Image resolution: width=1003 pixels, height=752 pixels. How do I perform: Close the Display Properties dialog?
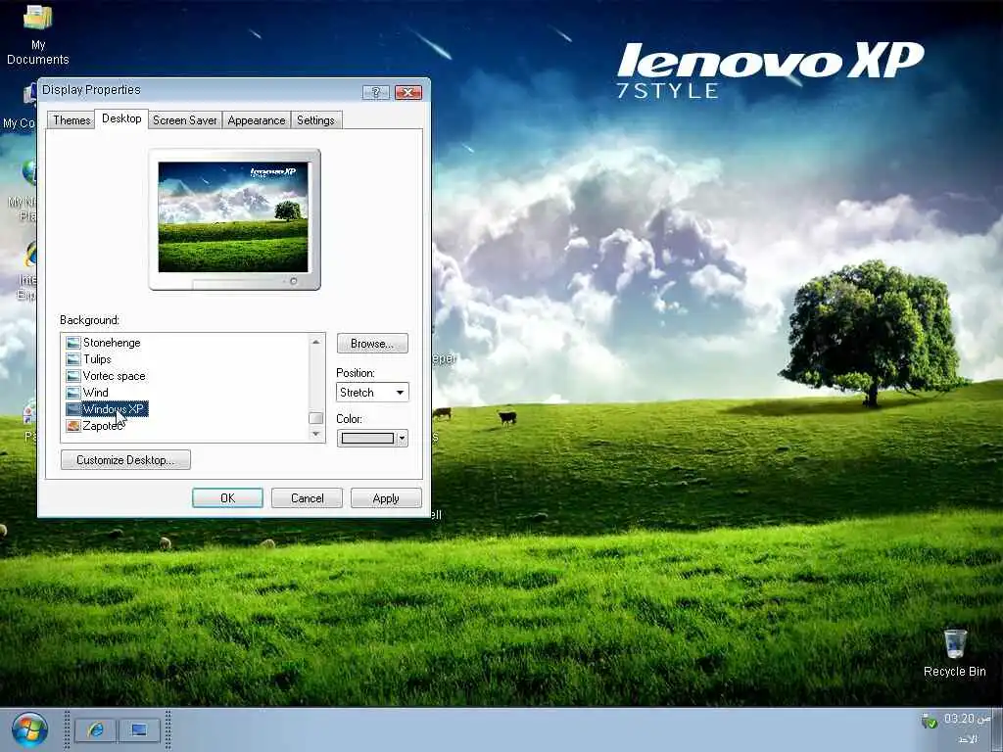[x=408, y=92]
